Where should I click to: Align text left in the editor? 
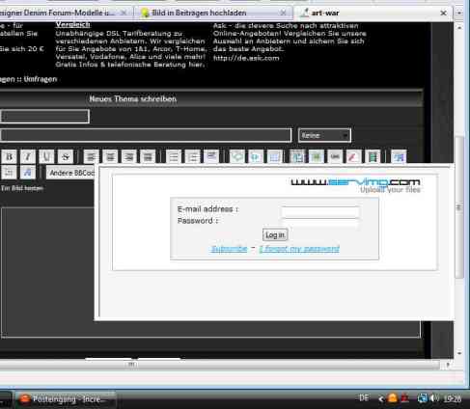tap(92, 156)
